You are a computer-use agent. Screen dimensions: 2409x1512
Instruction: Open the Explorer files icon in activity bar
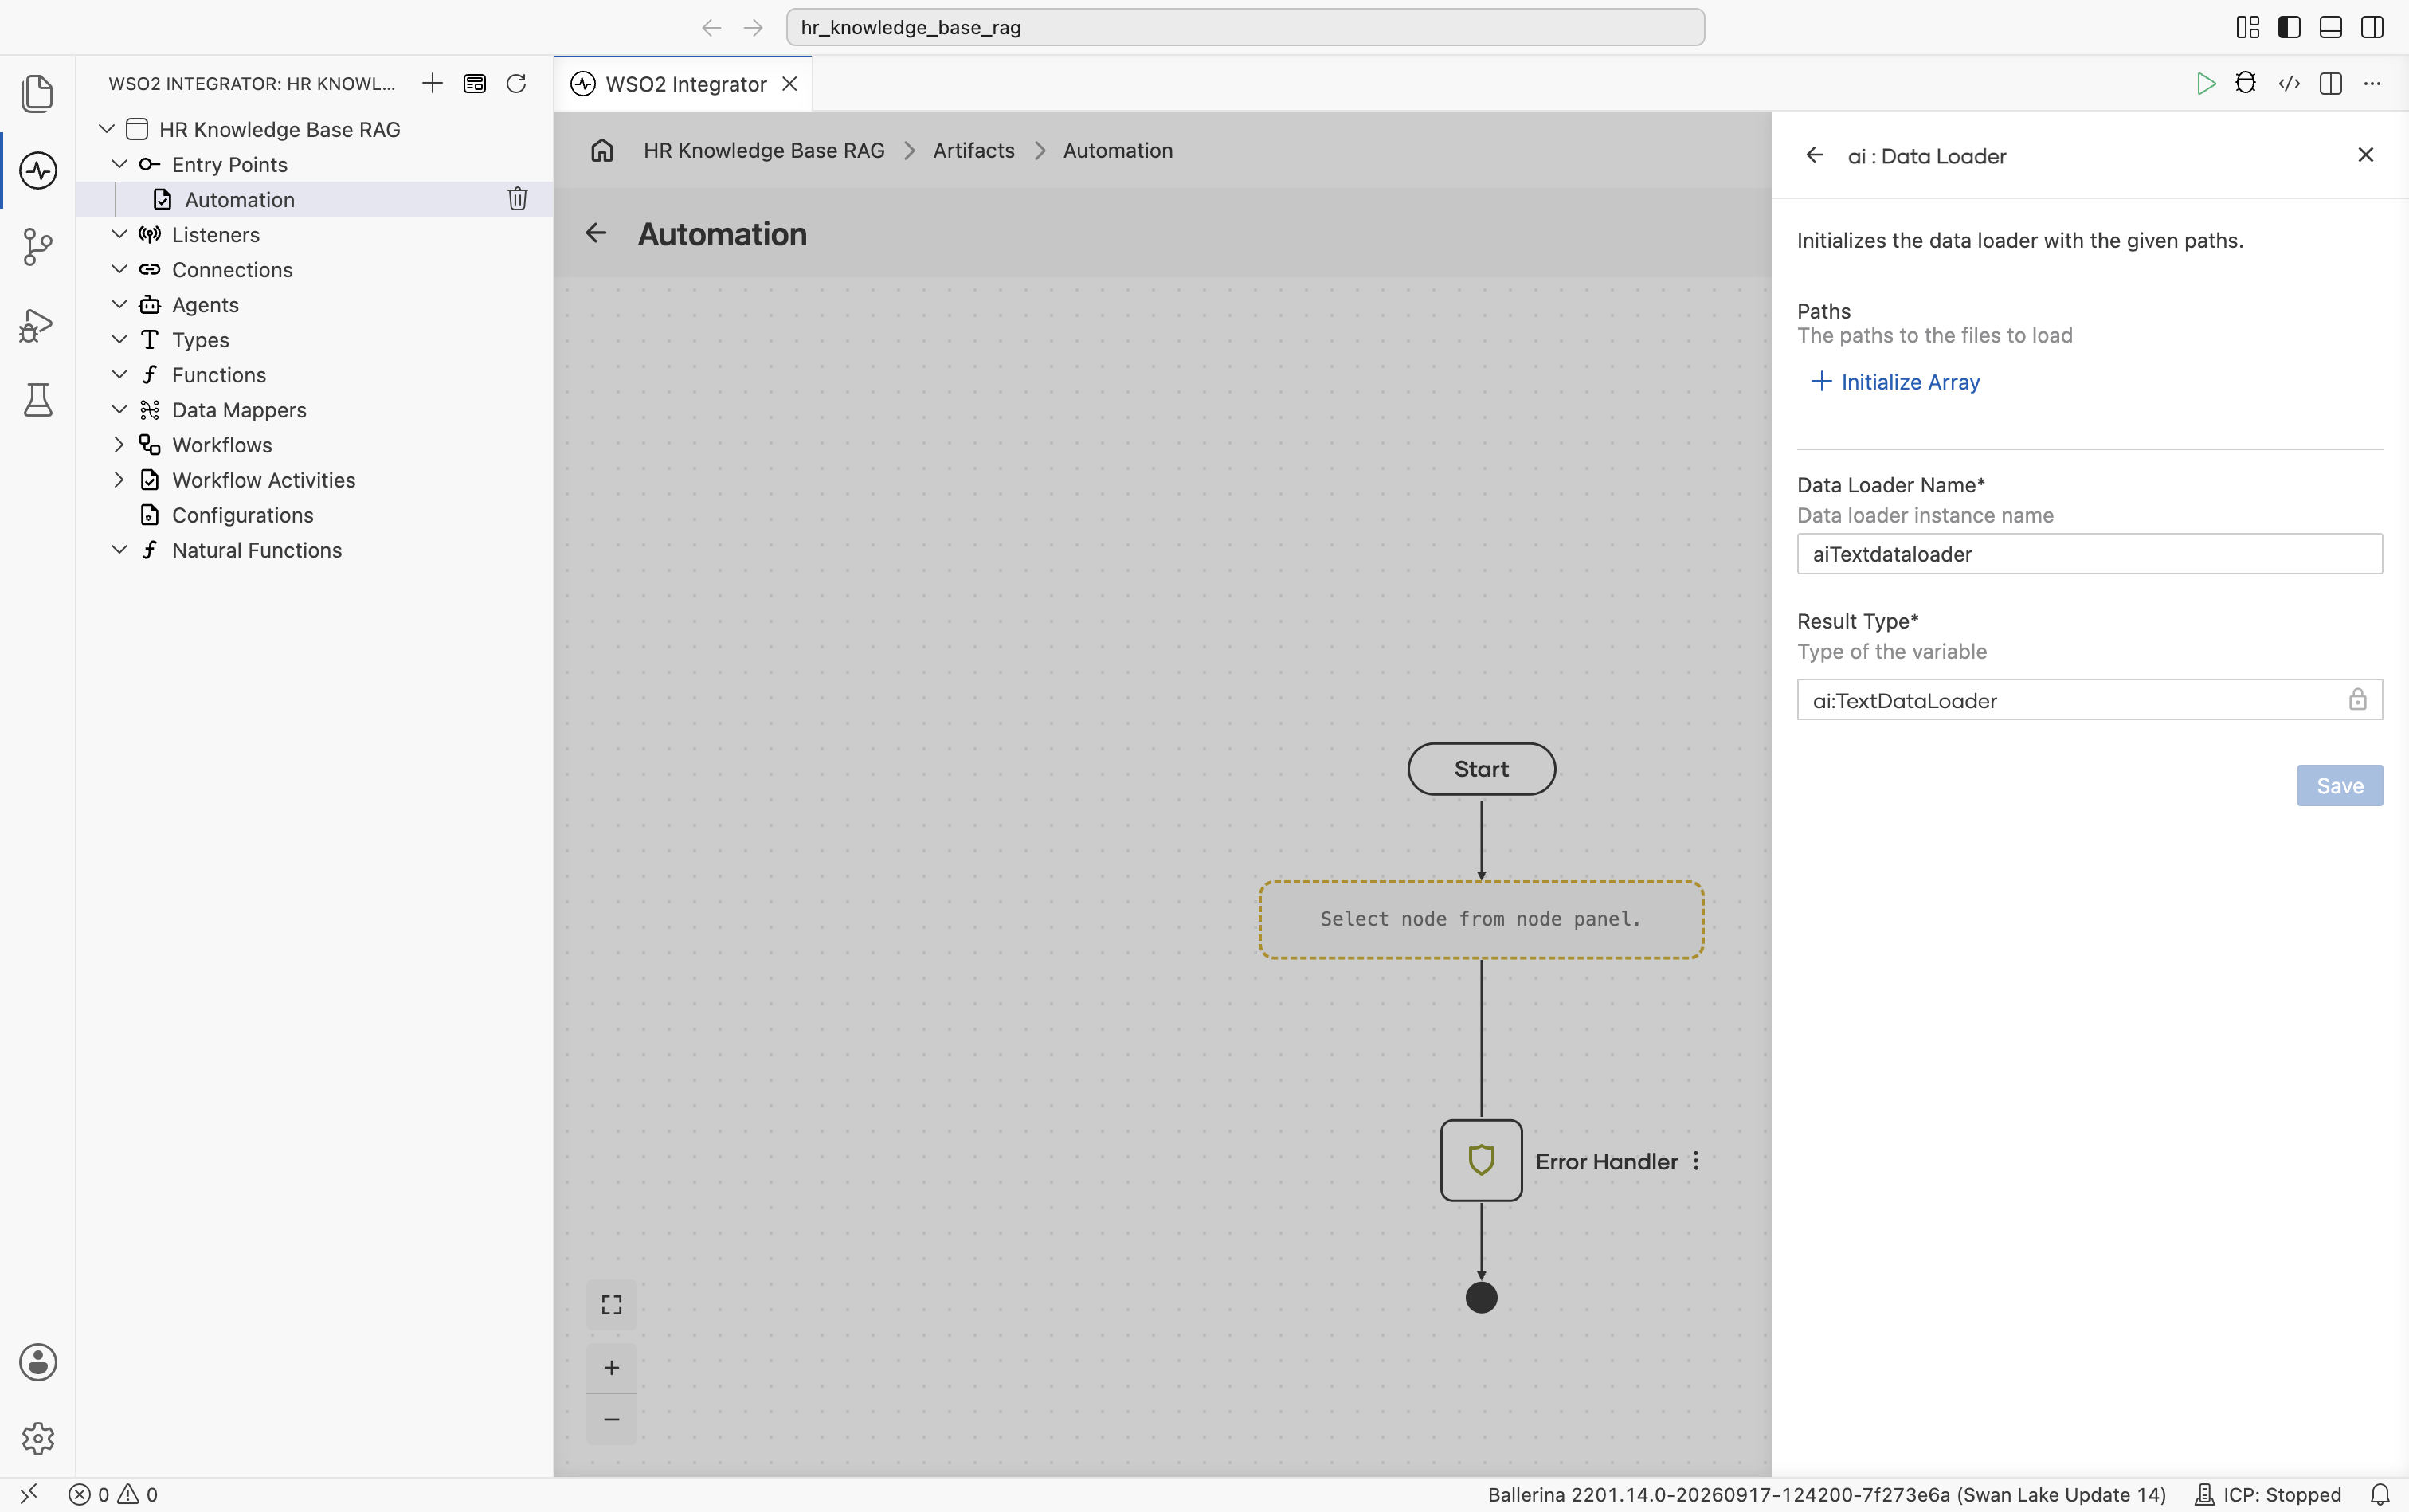[38, 93]
